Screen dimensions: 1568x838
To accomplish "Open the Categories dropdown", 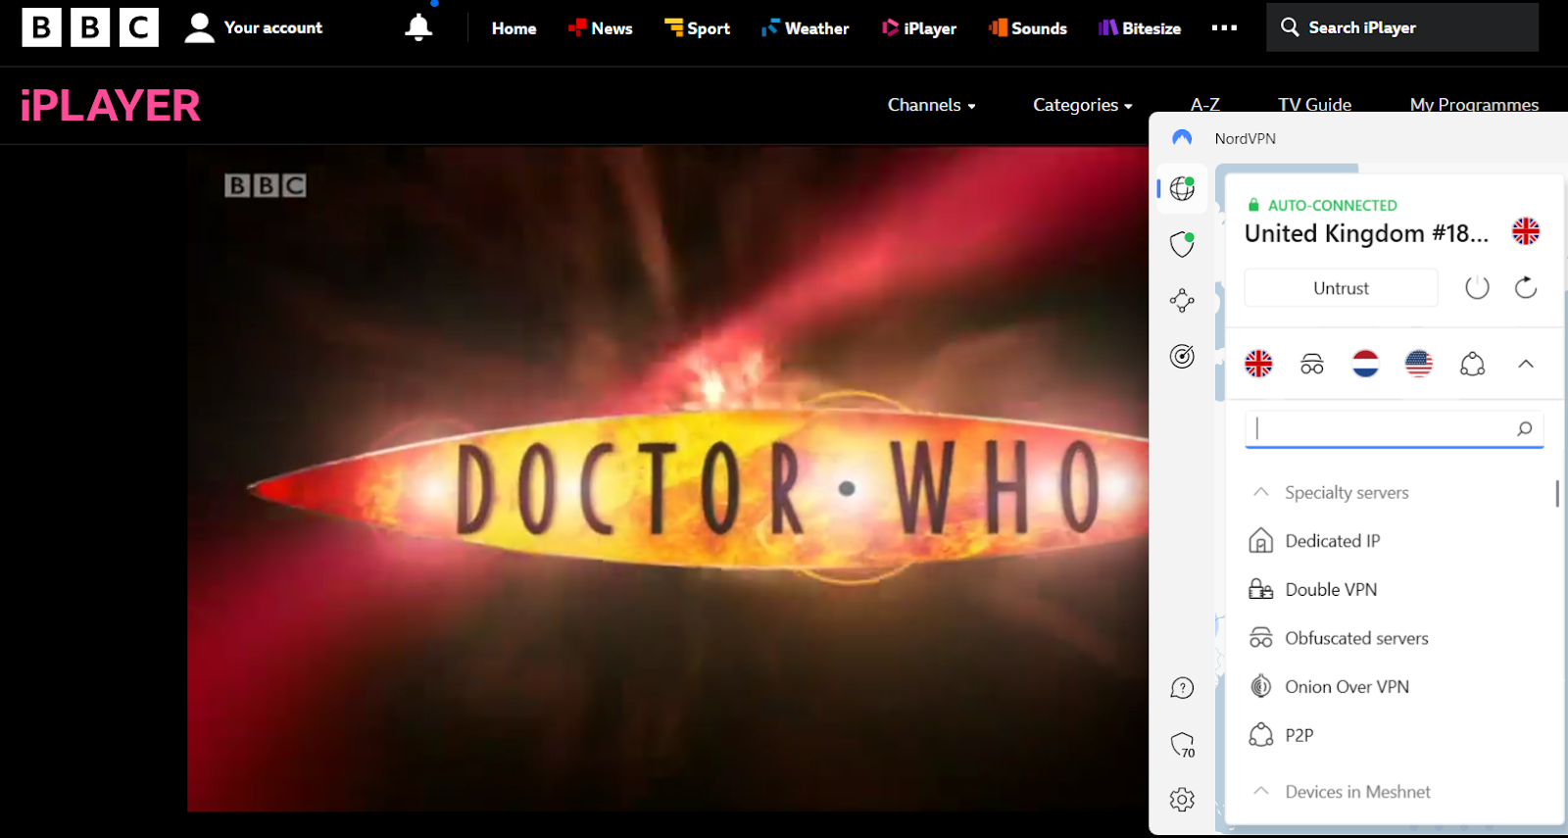I will click(1083, 105).
